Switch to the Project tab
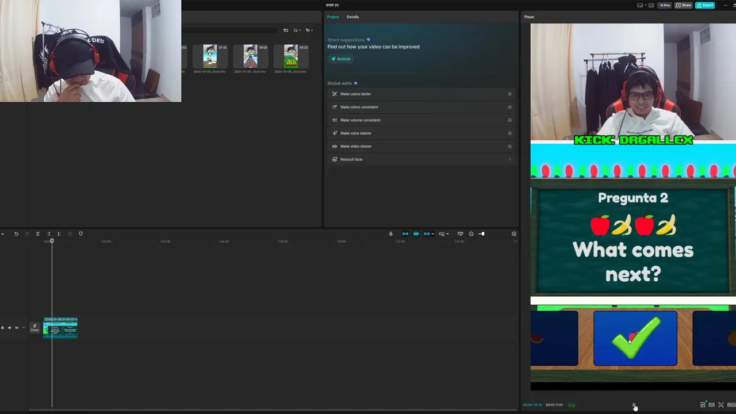Screen dimensions: 736x414 point(333,17)
